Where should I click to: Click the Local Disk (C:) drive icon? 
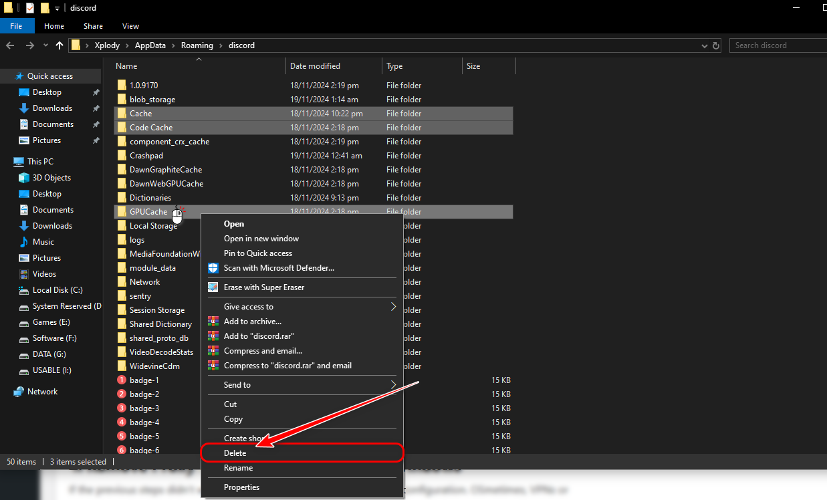coord(24,290)
